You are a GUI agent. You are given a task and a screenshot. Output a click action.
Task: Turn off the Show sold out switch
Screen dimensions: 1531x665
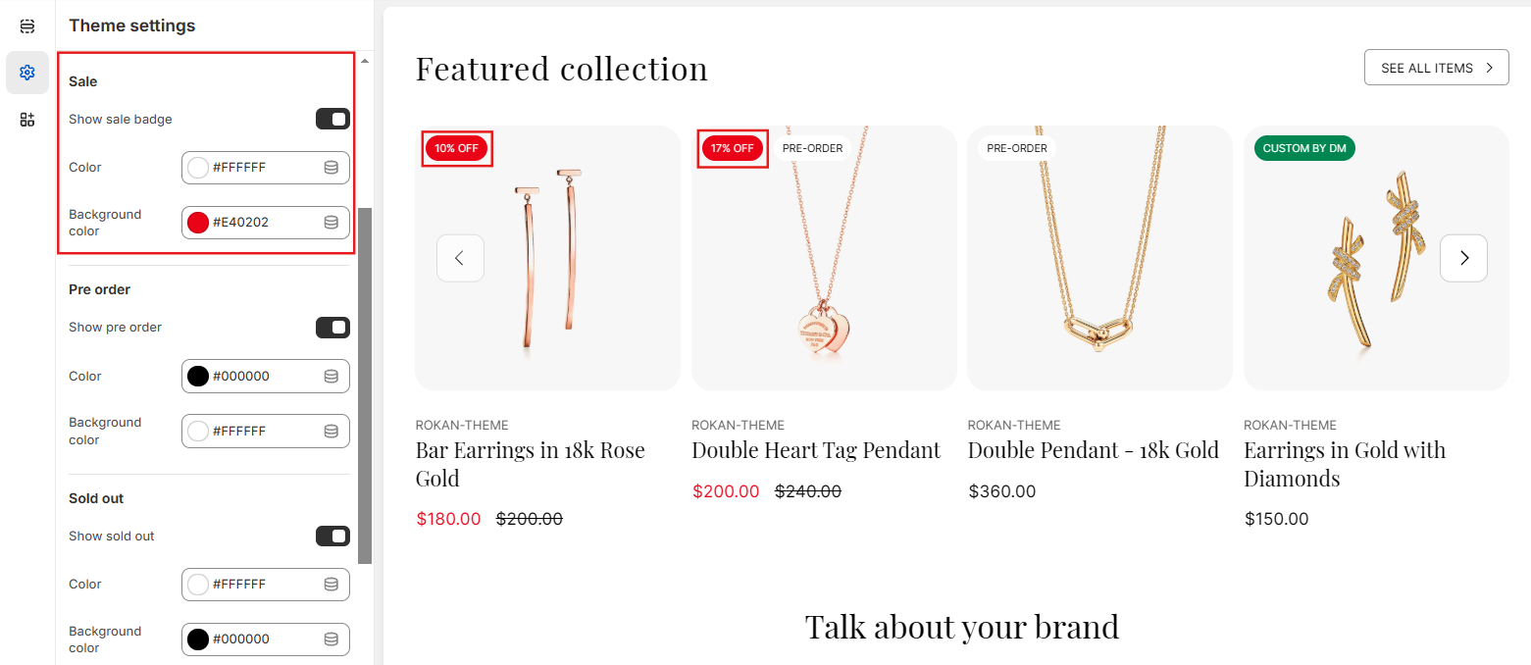point(332,537)
